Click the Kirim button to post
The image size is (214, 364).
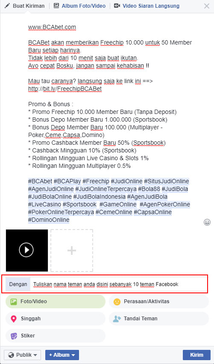click(196, 355)
